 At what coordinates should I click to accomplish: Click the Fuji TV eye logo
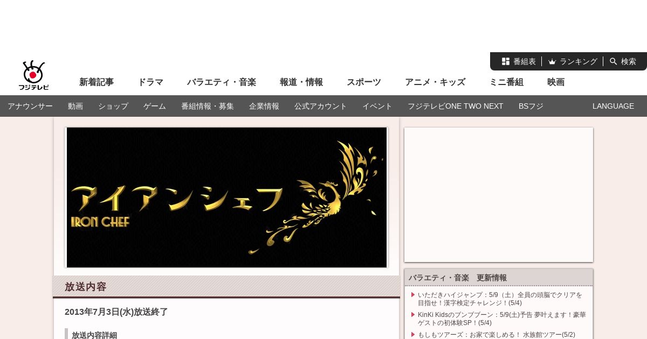click(33, 75)
